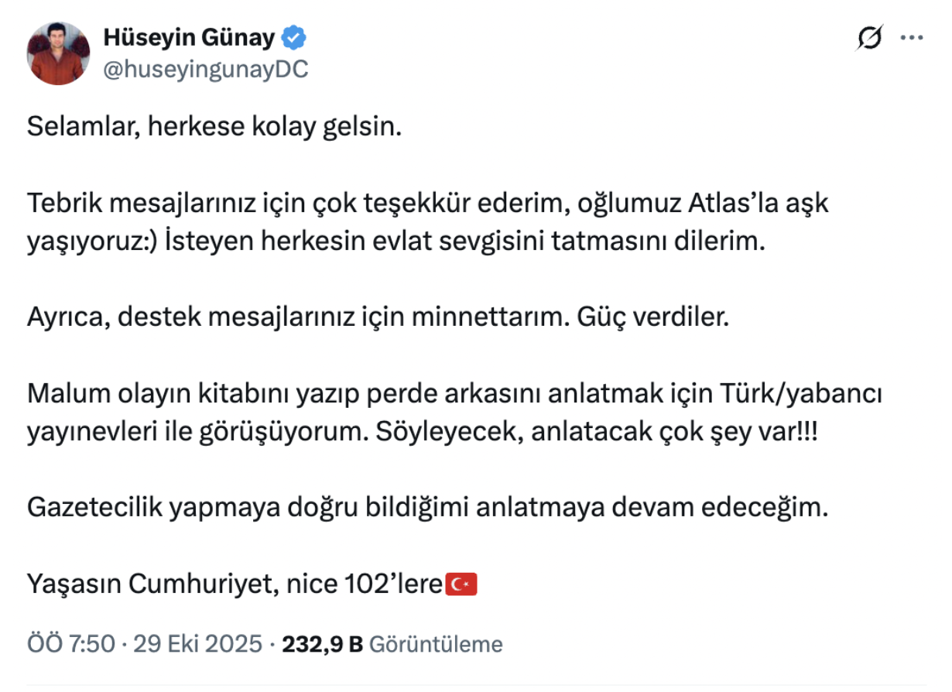
Task: Open Hüseyin Günay's profile picture
Action: pyautogui.click(x=59, y=53)
